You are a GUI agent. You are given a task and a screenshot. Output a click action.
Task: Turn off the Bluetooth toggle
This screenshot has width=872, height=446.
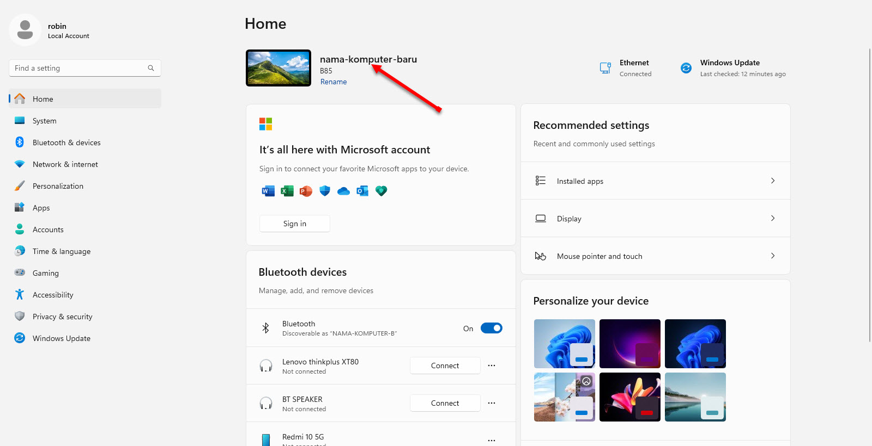click(491, 328)
